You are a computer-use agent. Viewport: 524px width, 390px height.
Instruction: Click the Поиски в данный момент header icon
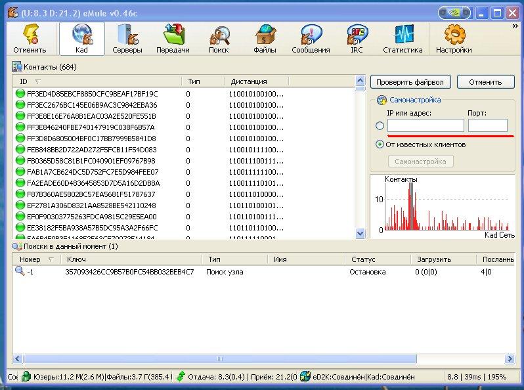[16, 247]
